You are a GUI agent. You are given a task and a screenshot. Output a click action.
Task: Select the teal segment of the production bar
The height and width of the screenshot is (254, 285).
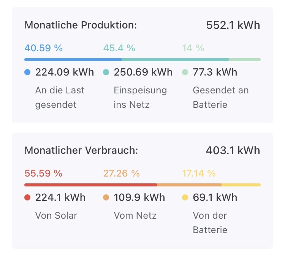(x=175, y=60)
